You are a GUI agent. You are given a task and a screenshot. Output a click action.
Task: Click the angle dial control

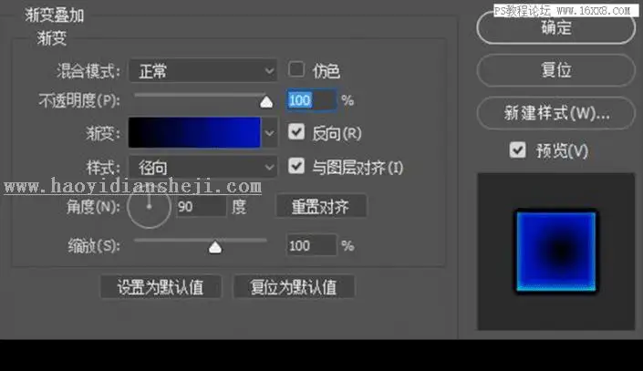pyautogui.click(x=149, y=206)
